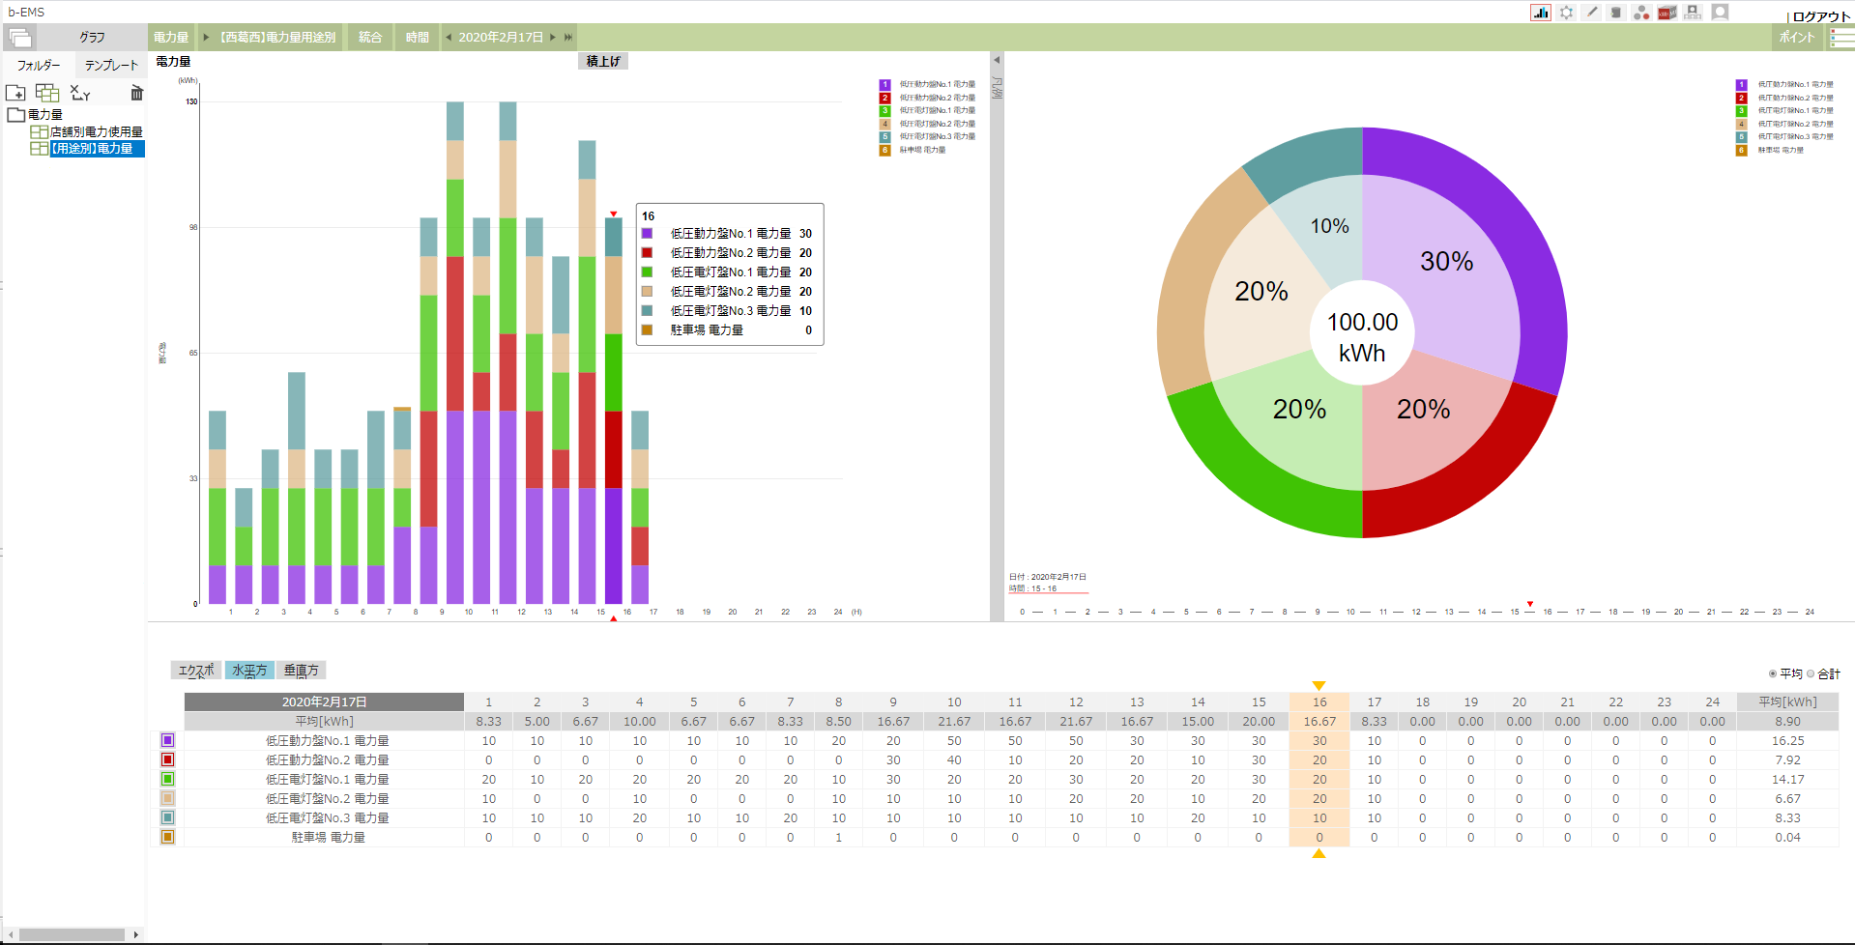Viewport: 1855px width, 945px height.
Task: Select 【用途別】電力量 in the tree
Action: 97,149
